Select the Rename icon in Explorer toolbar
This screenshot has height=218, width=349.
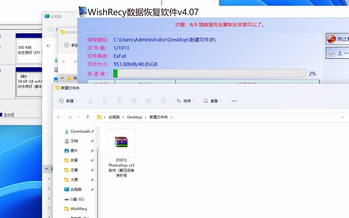pyautogui.click(x=134, y=101)
